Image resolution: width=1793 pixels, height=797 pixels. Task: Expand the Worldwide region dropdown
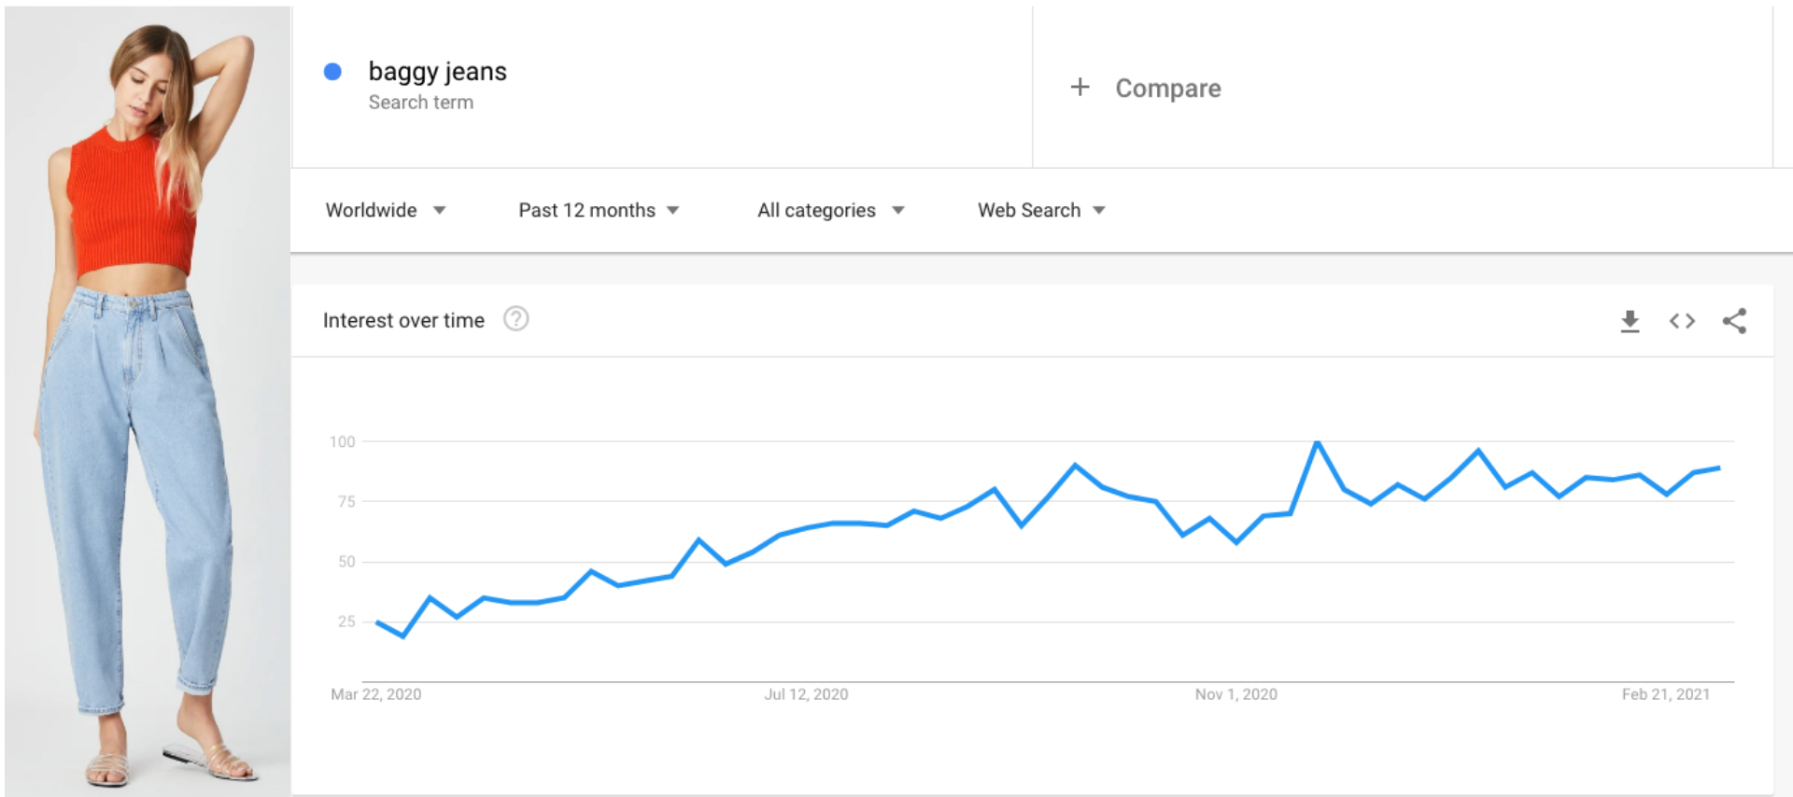386,210
